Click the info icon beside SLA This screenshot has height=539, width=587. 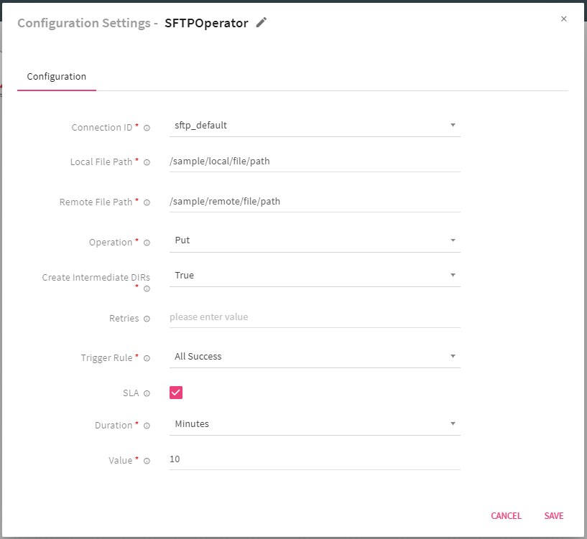click(x=147, y=393)
